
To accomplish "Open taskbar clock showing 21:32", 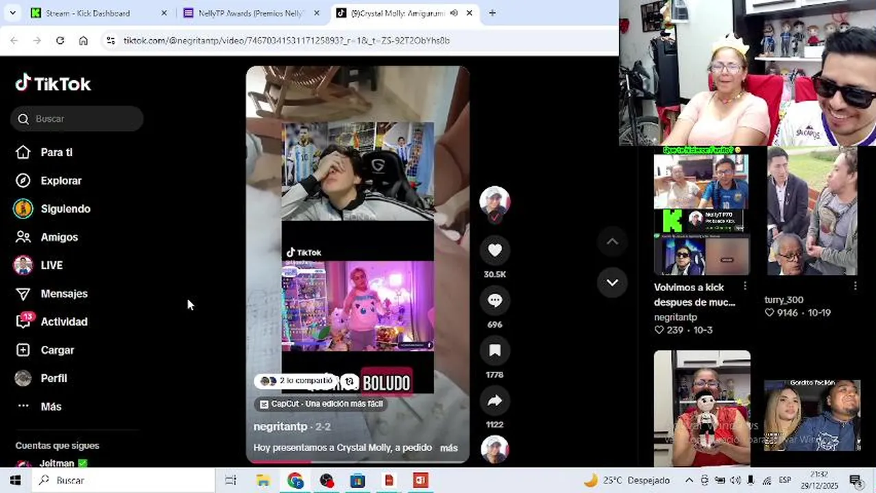I will [818, 480].
